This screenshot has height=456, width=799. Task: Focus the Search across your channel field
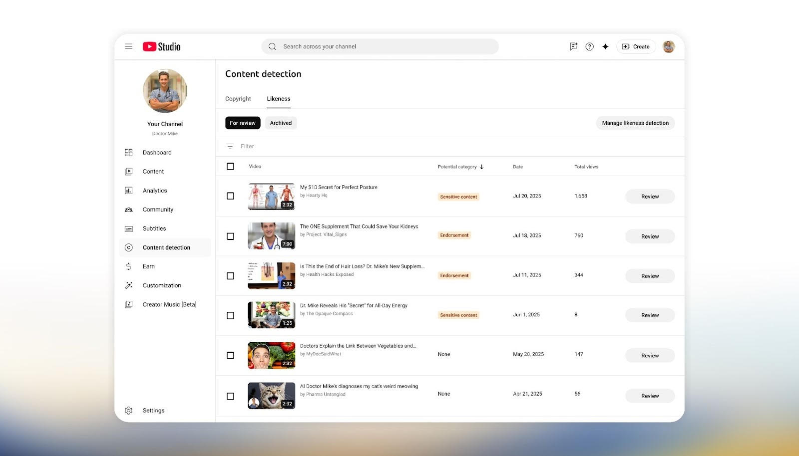coord(380,46)
